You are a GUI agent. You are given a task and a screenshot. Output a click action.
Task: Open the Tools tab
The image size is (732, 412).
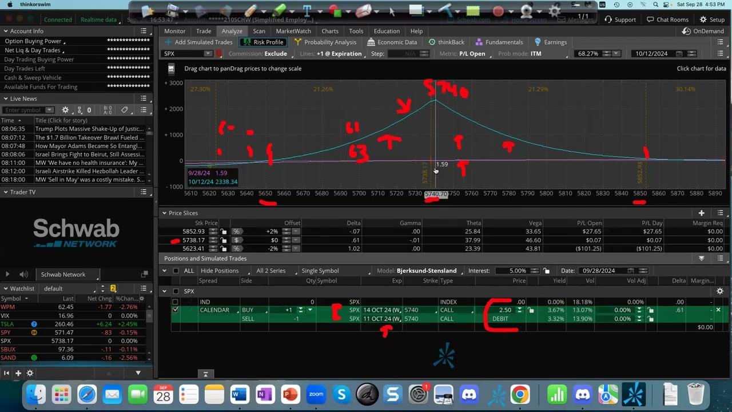tap(356, 31)
